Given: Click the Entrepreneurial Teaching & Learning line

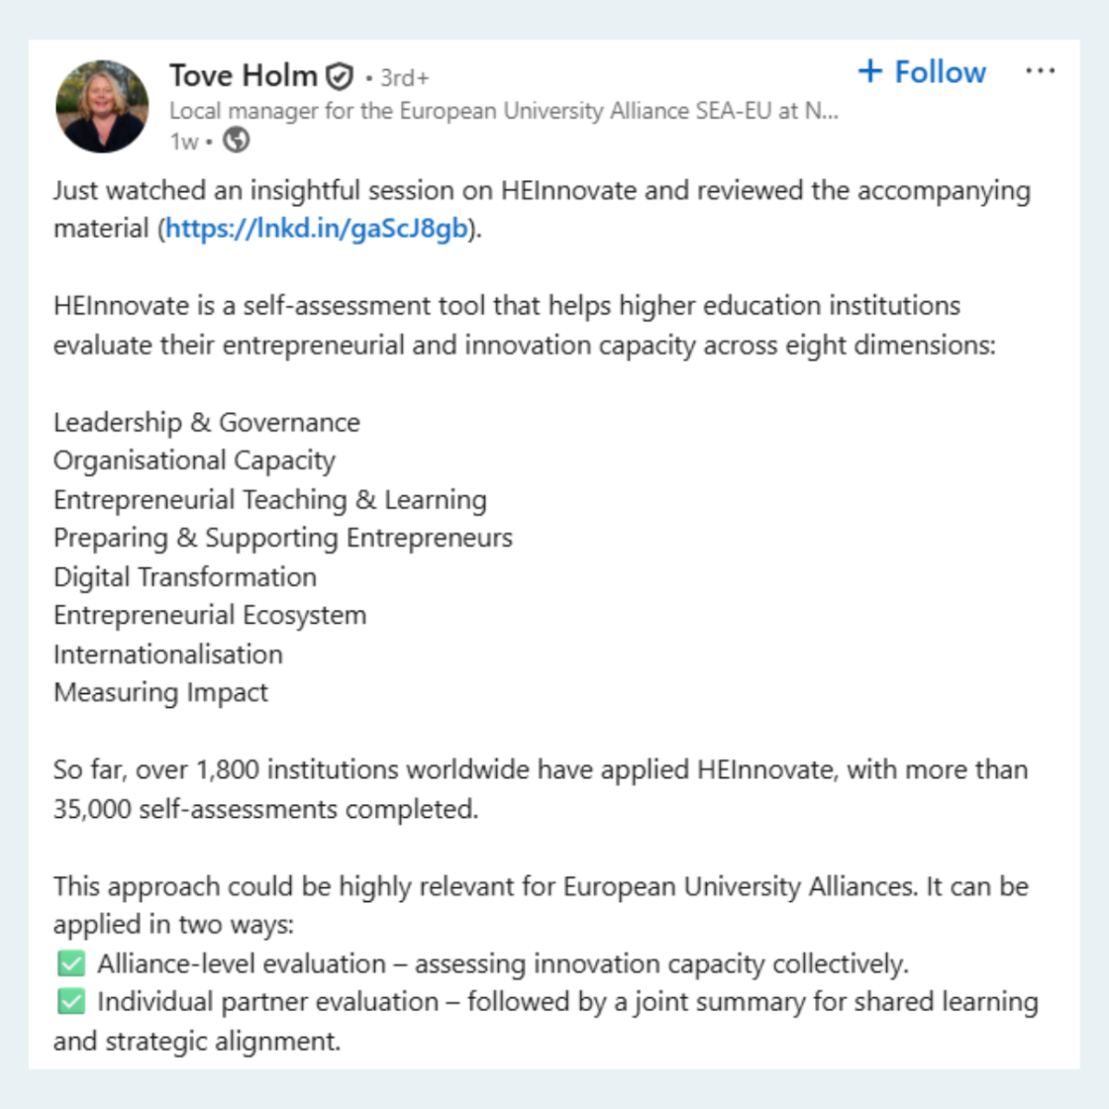Looking at the screenshot, I should coord(269,500).
